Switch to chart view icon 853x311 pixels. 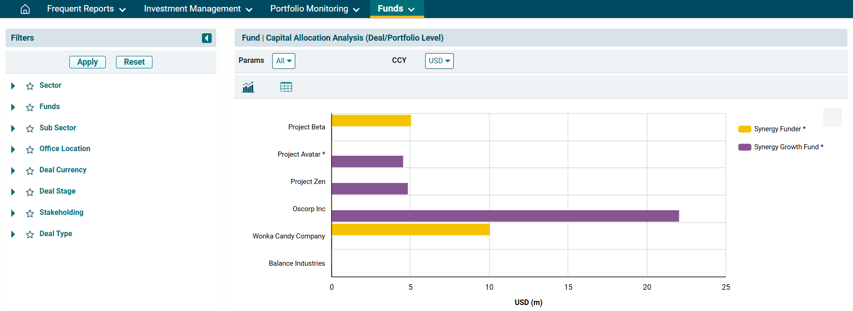click(248, 87)
